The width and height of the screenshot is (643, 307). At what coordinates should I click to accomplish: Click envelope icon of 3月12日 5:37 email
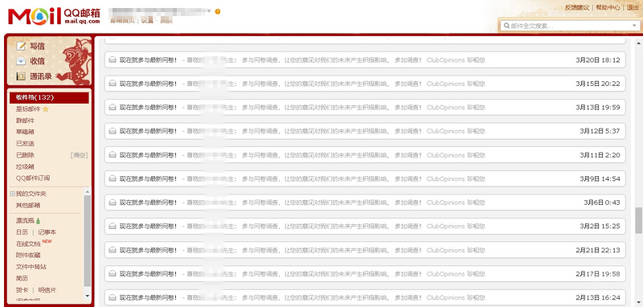(112, 131)
